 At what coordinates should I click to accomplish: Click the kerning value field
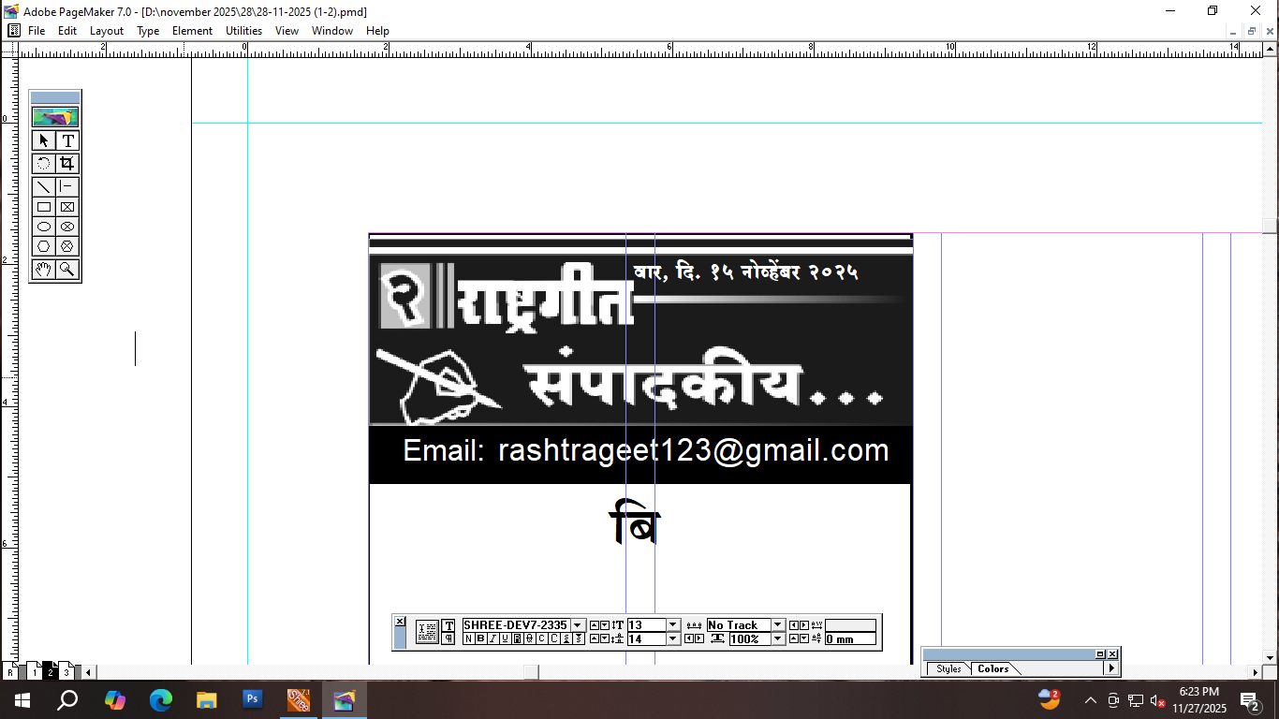coord(850,625)
